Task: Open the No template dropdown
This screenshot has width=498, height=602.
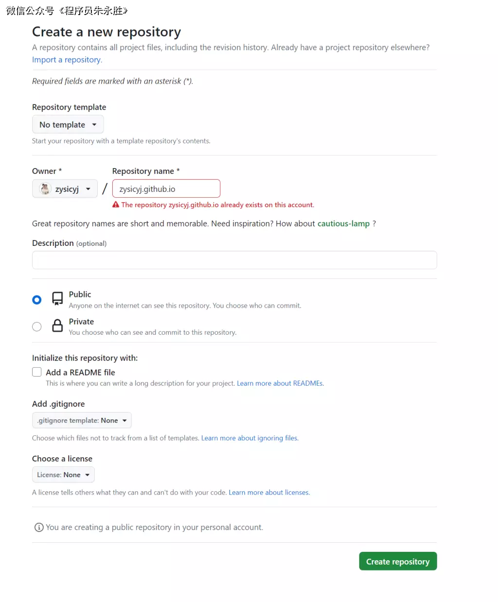Action: (x=68, y=124)
